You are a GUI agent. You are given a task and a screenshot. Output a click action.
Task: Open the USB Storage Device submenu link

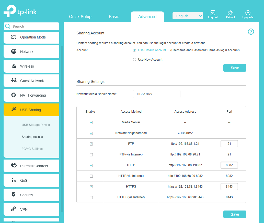(x=35, y=125)
